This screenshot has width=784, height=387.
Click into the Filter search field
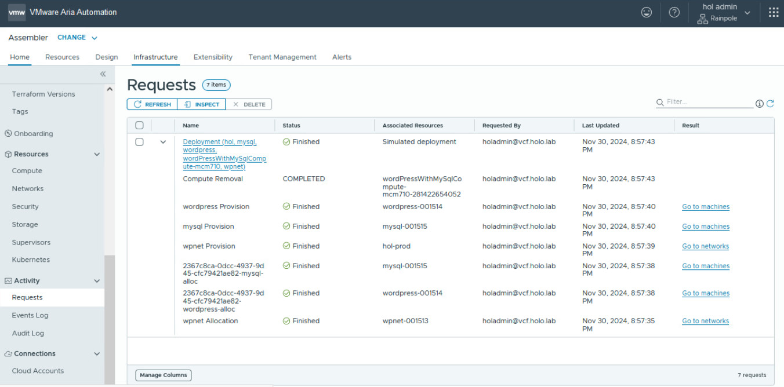tap(709, 102)
